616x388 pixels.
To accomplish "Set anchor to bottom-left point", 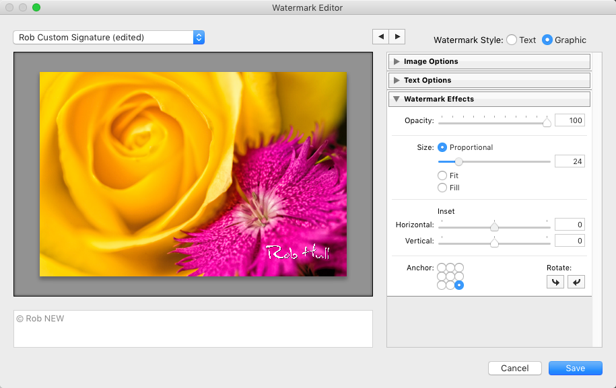I will click(442, 285).
